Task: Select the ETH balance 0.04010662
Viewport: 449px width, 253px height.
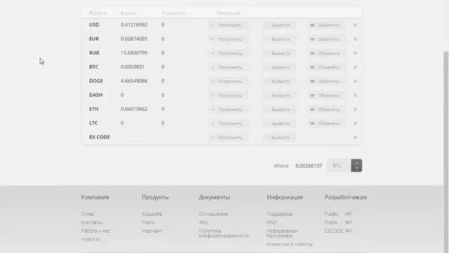Action: (134, 110)
